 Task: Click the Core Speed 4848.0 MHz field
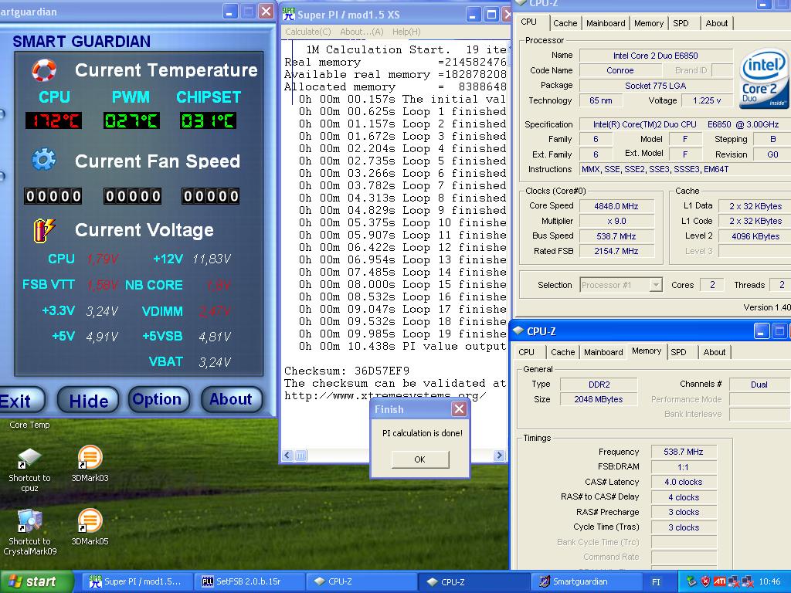click(x=616, y=206)
